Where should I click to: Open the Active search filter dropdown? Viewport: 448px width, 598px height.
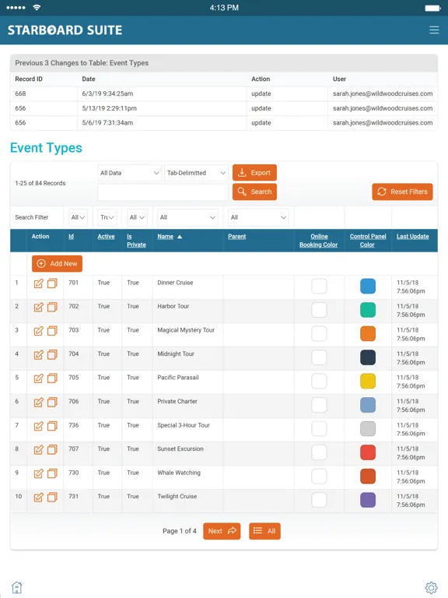[x=107, y=217]
